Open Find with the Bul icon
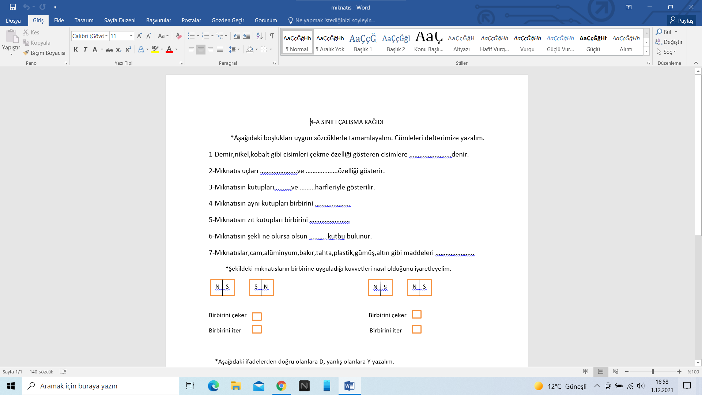The image size is (702, 395). (664, 32)
